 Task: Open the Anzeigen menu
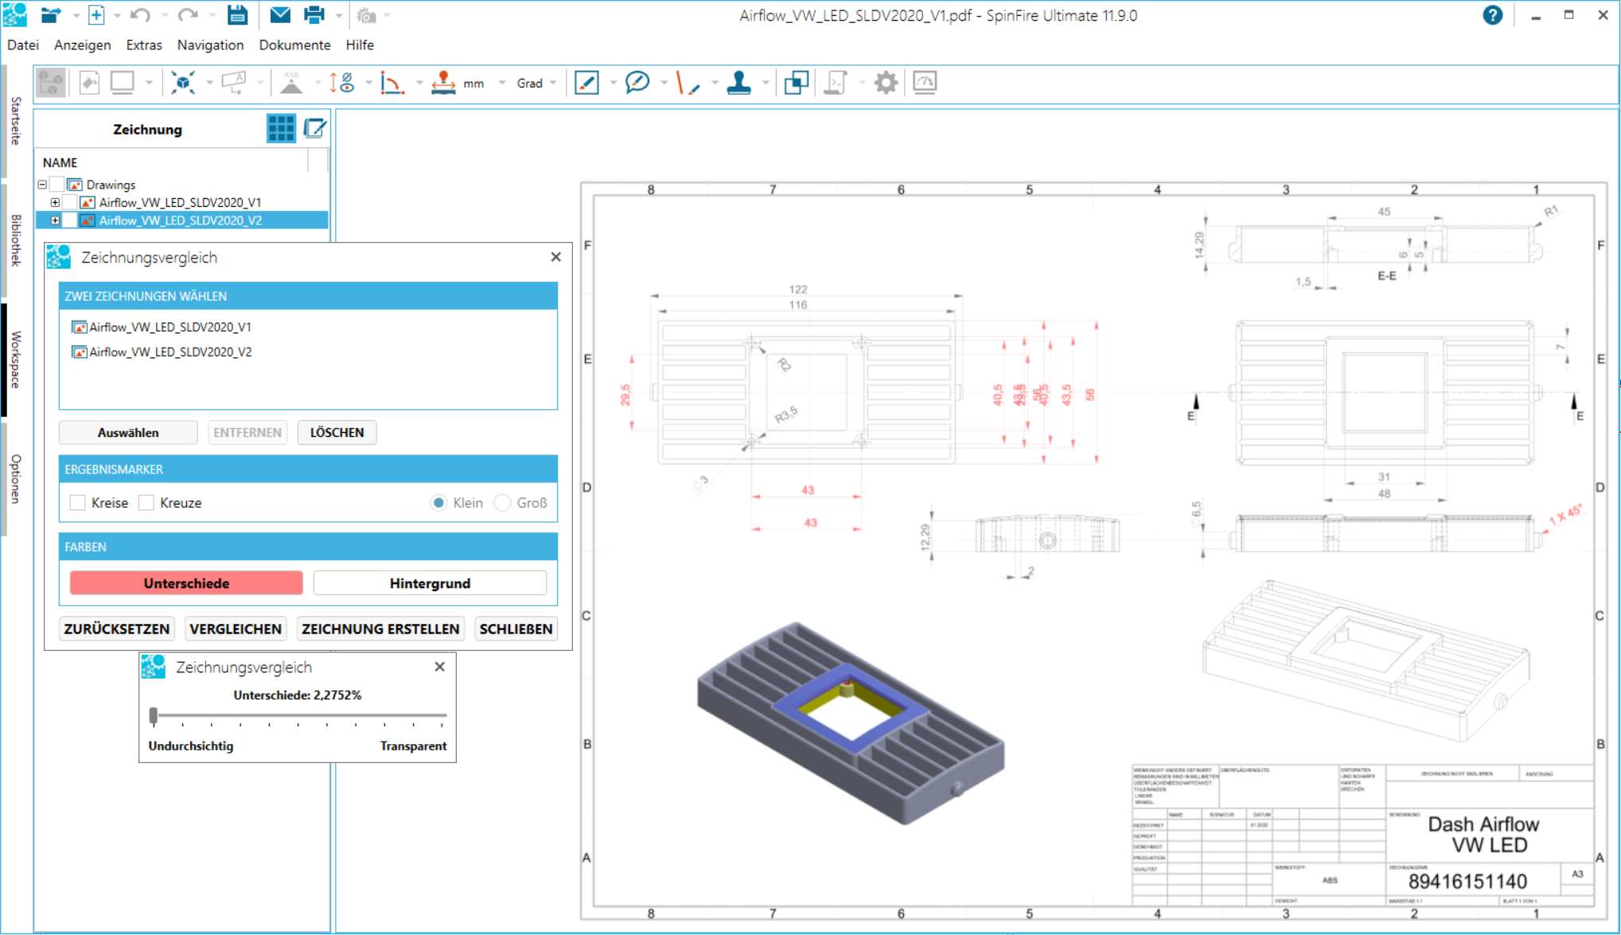(x=83, y=45)
